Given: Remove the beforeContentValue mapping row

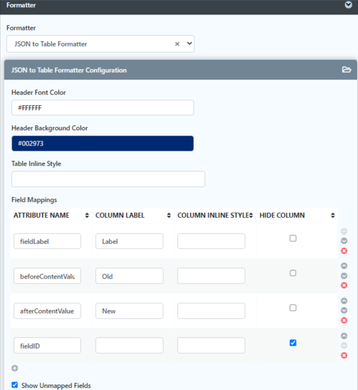Looking at the screenshot, I should click(344, 285).
